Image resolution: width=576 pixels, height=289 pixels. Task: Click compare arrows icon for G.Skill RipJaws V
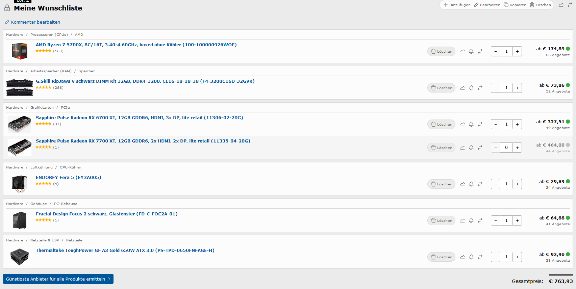(480, 88)
